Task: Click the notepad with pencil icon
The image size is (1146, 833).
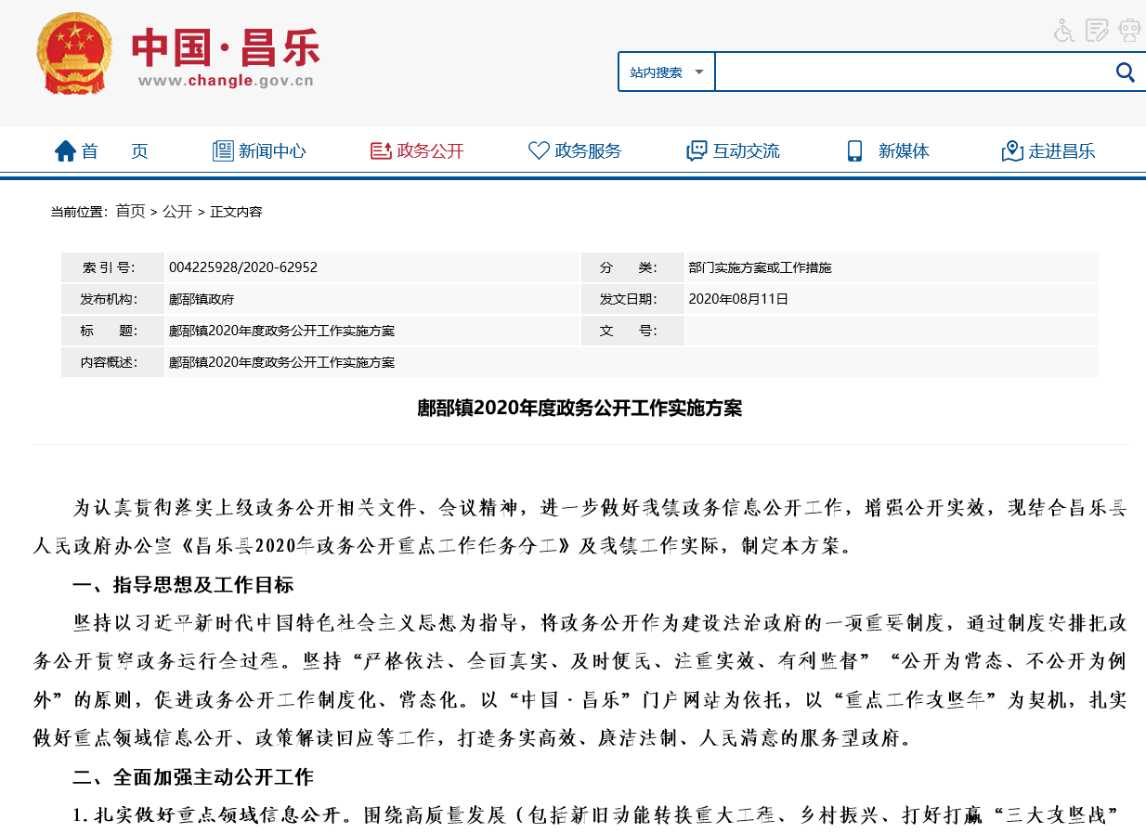Action: [1097, 30]
